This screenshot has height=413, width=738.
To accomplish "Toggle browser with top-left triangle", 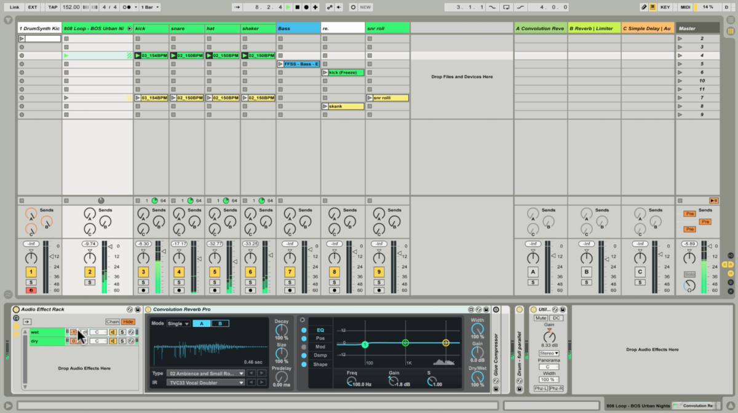I will pyautogui.click(x=8, y=20).
